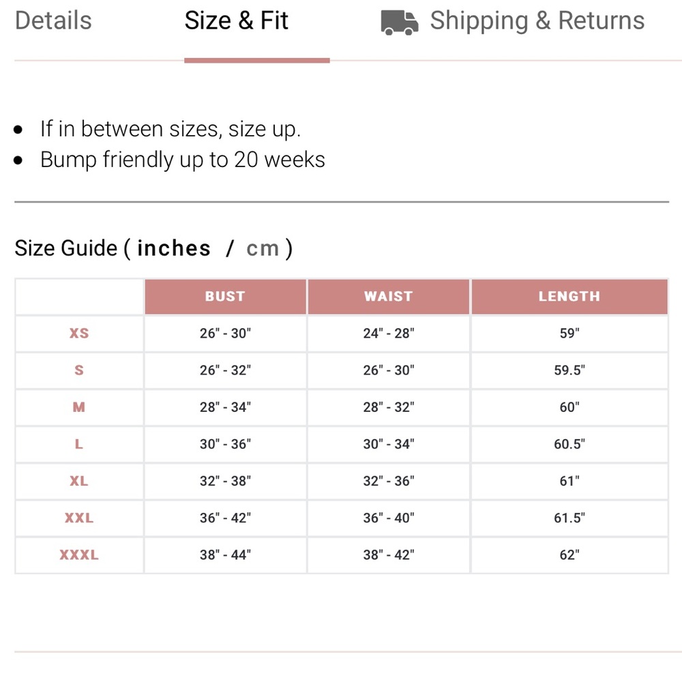Screen dimensions: 682x682
Task: Select the XXXL size row label
Action: click(x=79, y=555)
